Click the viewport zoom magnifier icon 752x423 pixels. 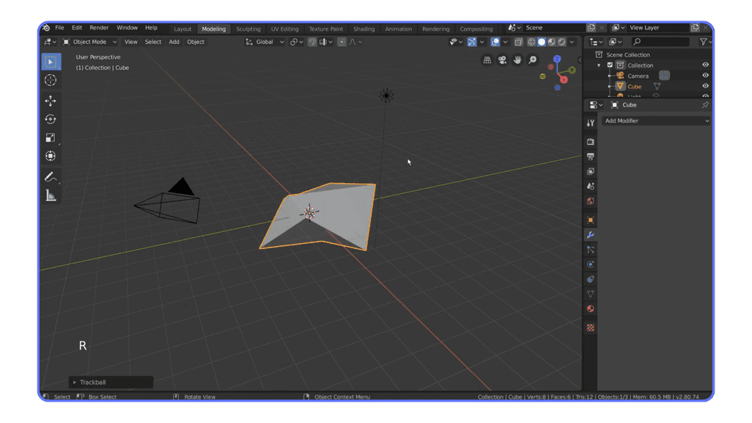(532, 59)
